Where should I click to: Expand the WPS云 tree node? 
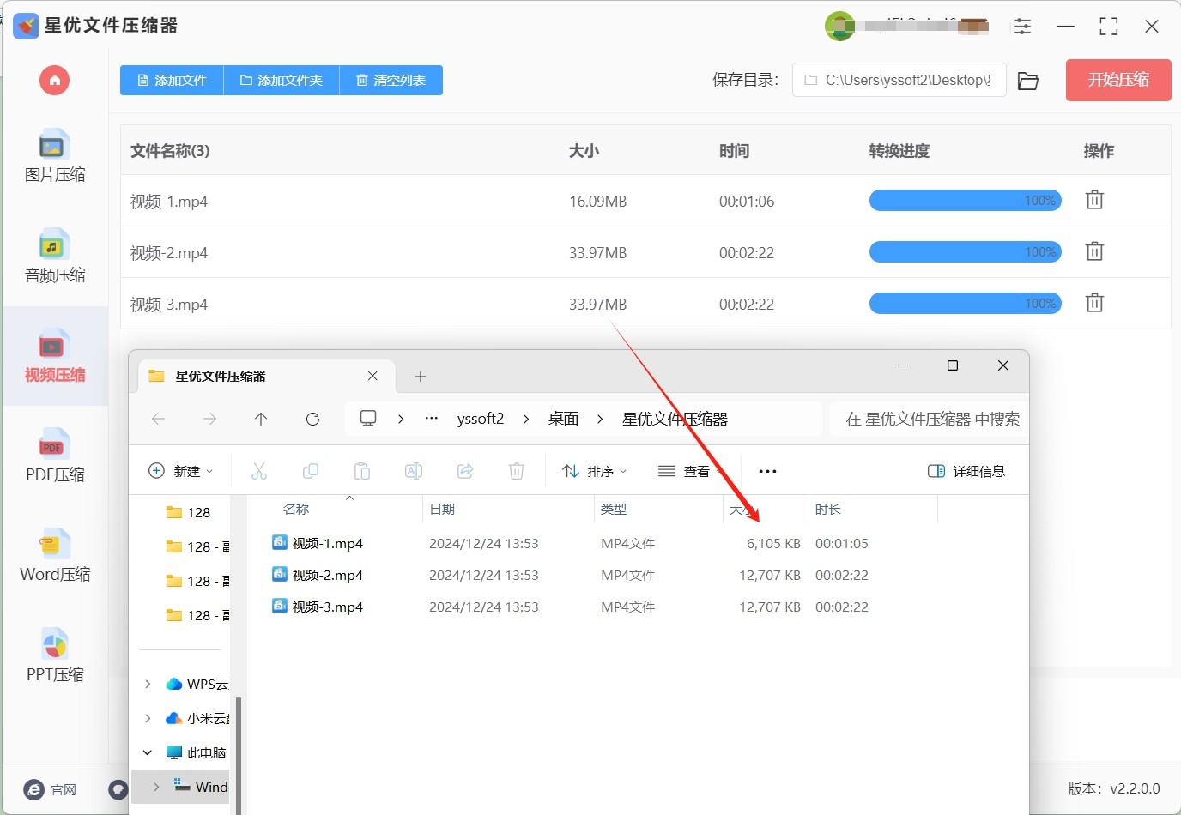point(148,684)
